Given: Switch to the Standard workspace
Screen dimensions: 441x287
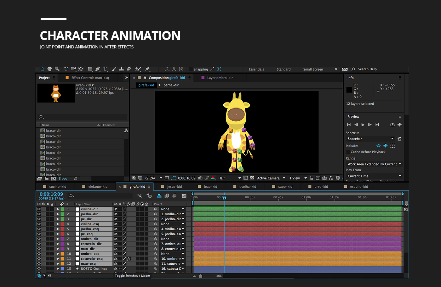Looking at the screenshot, I should pos(283,69).
